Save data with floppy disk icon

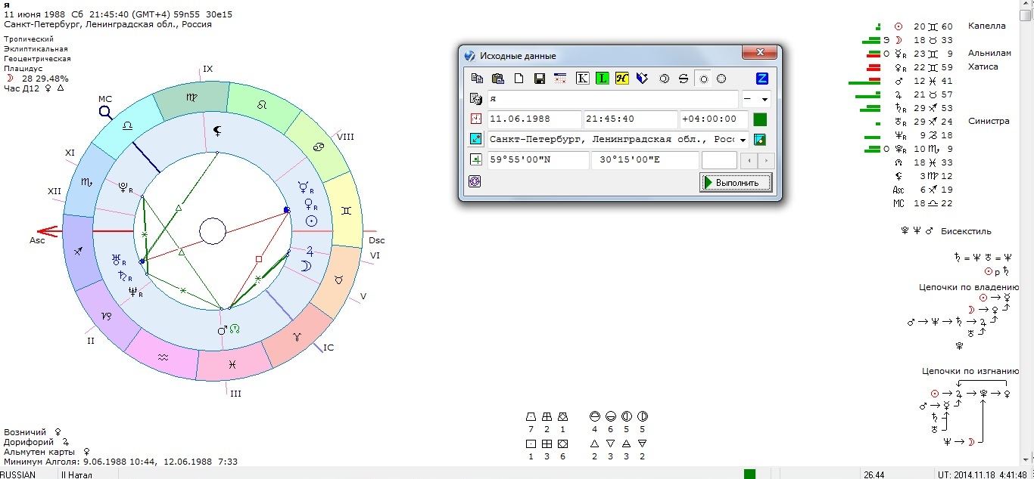(540, 79)
